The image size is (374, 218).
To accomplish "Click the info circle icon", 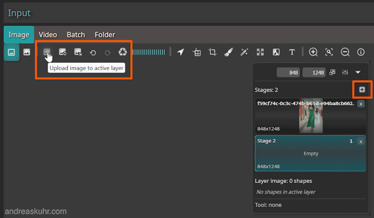I will 361,52.
